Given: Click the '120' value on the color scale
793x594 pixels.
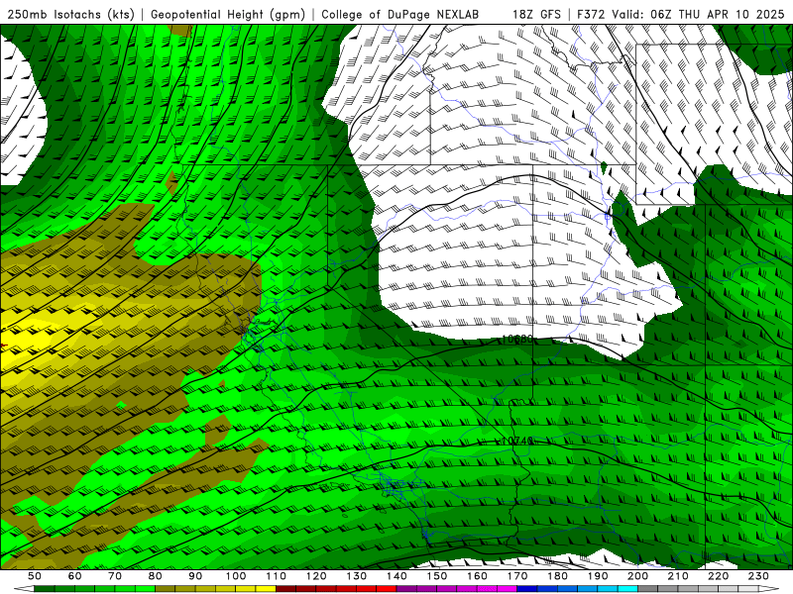Looking at the screenshot, I should [316, 576].
